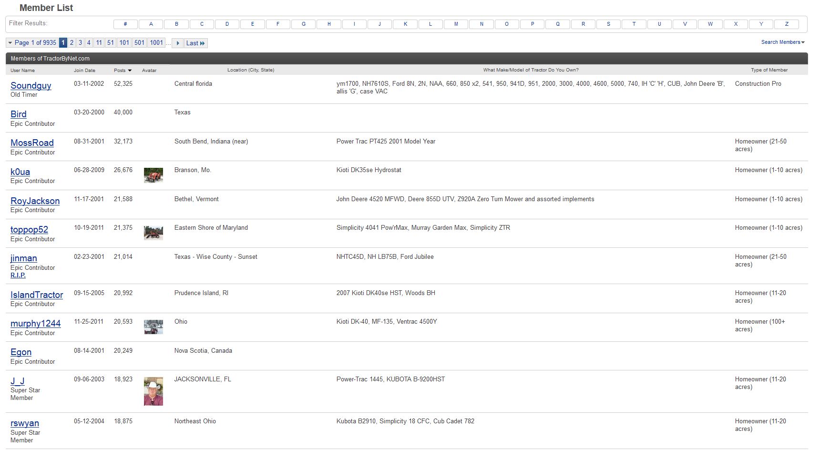
Task: Filter member list by letter K
Action: 405,24
